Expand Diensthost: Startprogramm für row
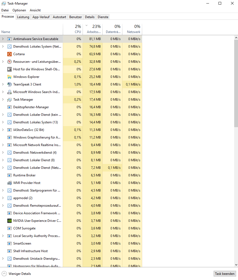 3,190
